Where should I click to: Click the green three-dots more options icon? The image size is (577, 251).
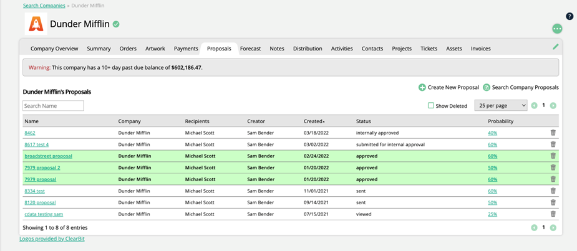(x=557, y=29)
